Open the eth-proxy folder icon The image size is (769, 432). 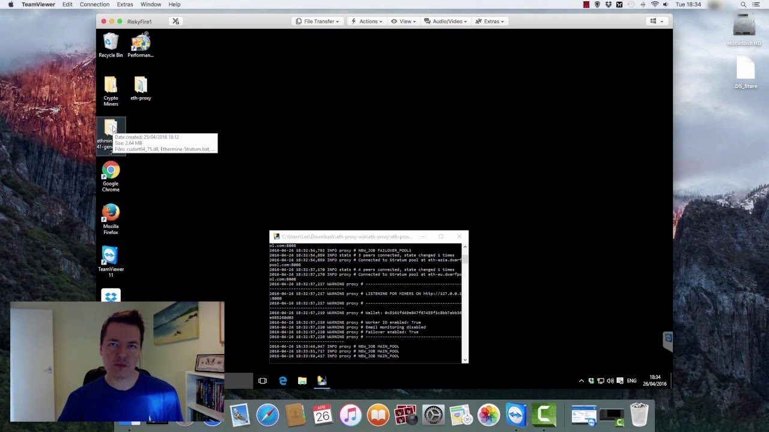pyautogui.click(x=141, y=88)
